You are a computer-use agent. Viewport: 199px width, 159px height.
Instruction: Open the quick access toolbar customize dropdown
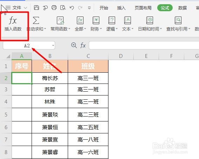click(x=89, y=8)
